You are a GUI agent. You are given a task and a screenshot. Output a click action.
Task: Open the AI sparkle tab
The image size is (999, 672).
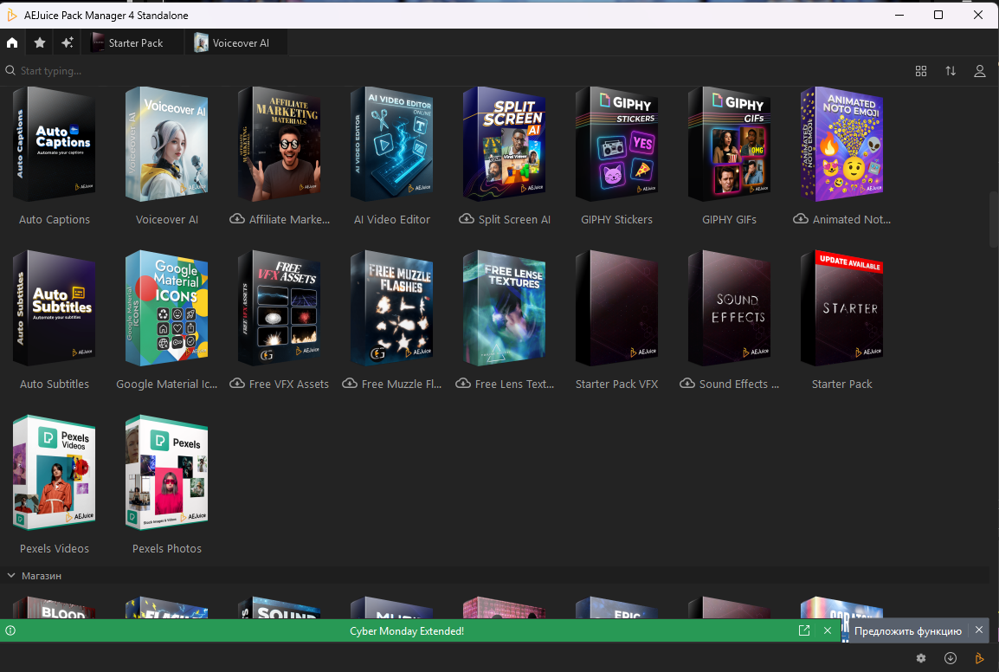(67, 42)
